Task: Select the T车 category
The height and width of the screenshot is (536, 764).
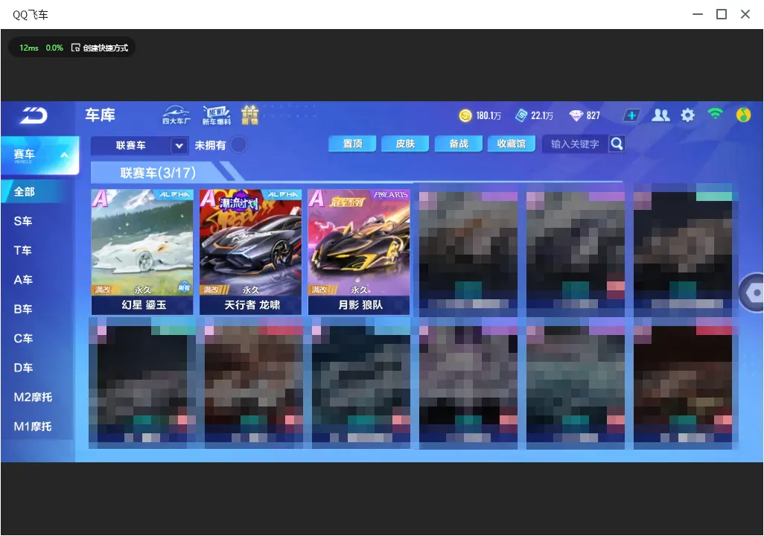Action: coord(22,250)
